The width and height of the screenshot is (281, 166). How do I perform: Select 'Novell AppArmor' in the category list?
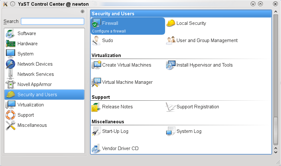[34, 84]
